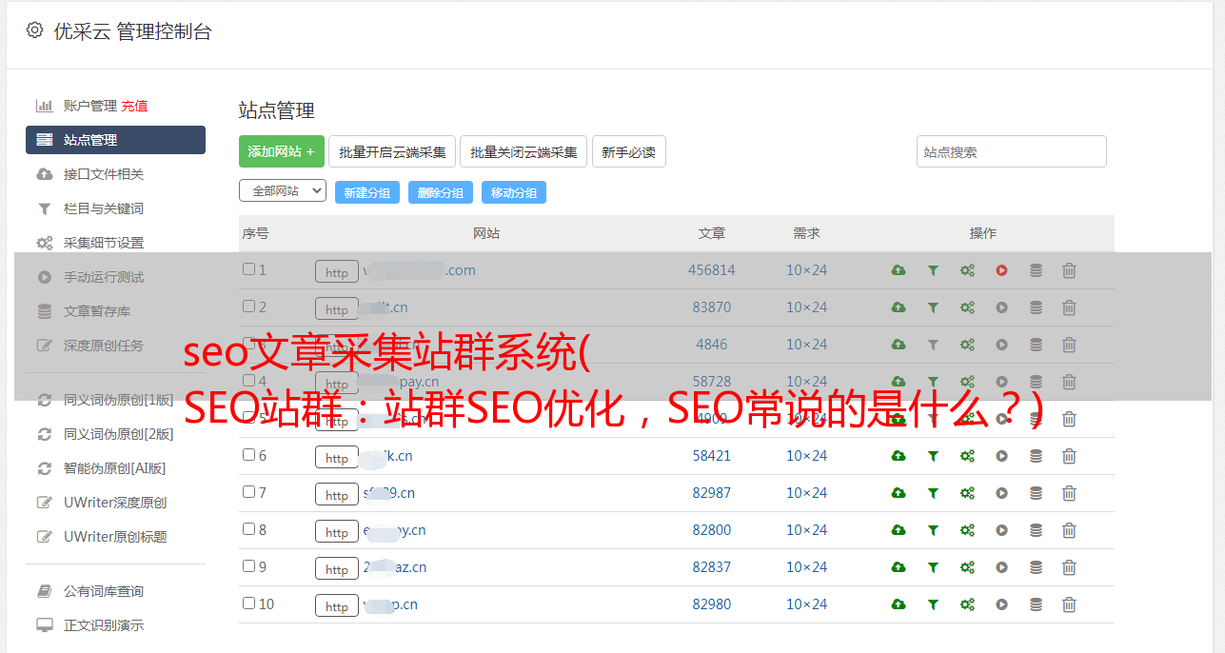Check the box for row 8

coord(248,529)
